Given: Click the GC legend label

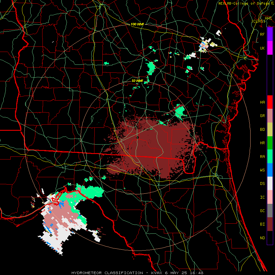Looking at the screenshot, I should pos(262,211).
